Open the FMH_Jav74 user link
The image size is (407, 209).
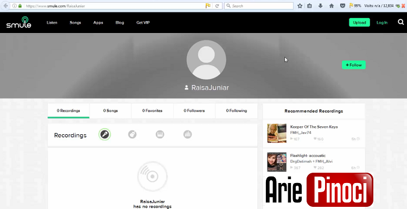(301, 133)
